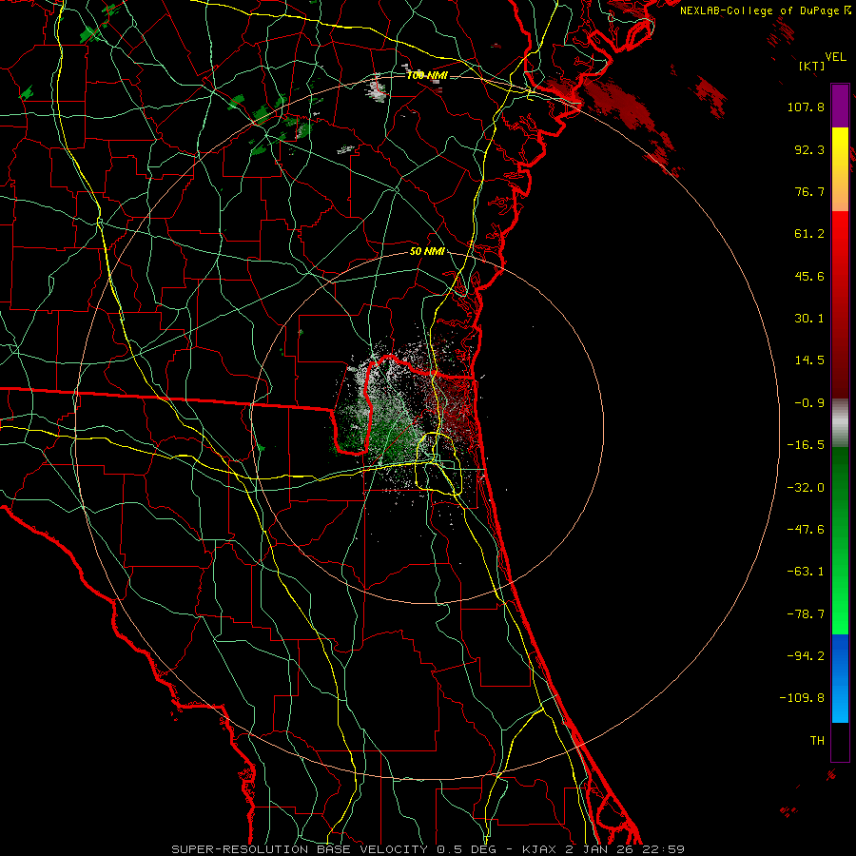Select the -78.7 legend value
This screenshot has width=856, height=856.
click(806, 614)
